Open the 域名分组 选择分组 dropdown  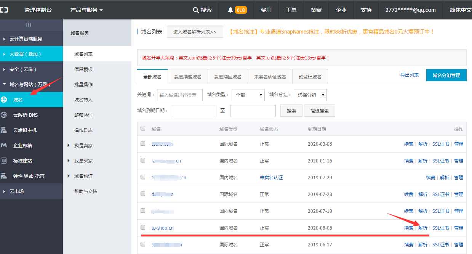point(310,95)
